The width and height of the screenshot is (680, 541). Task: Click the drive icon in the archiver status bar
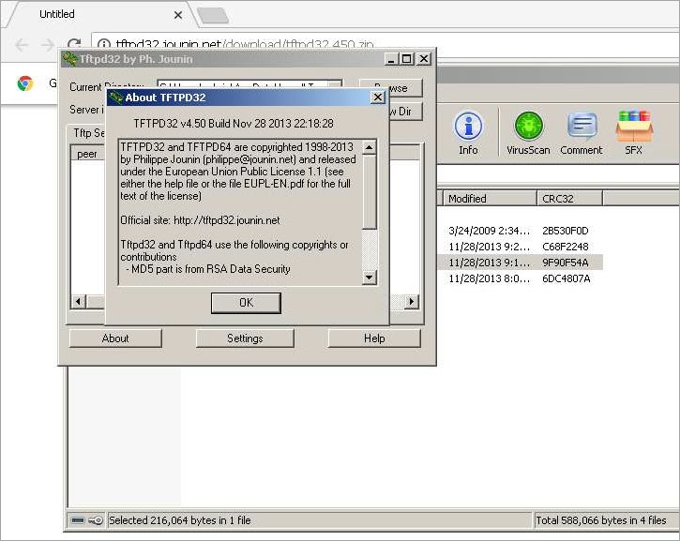pos(78,520)
